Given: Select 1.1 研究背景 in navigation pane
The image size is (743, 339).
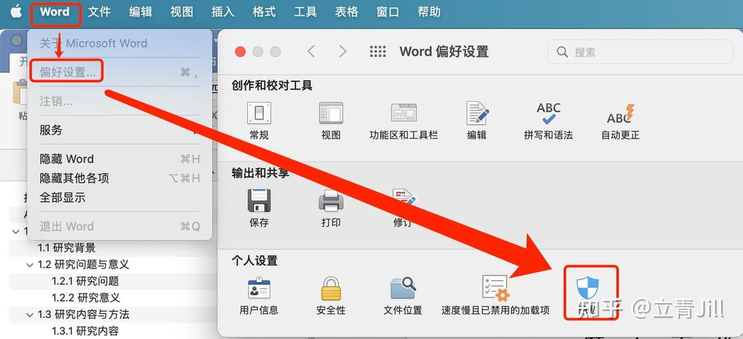Looking at the screenshot, I should point(67,247).
